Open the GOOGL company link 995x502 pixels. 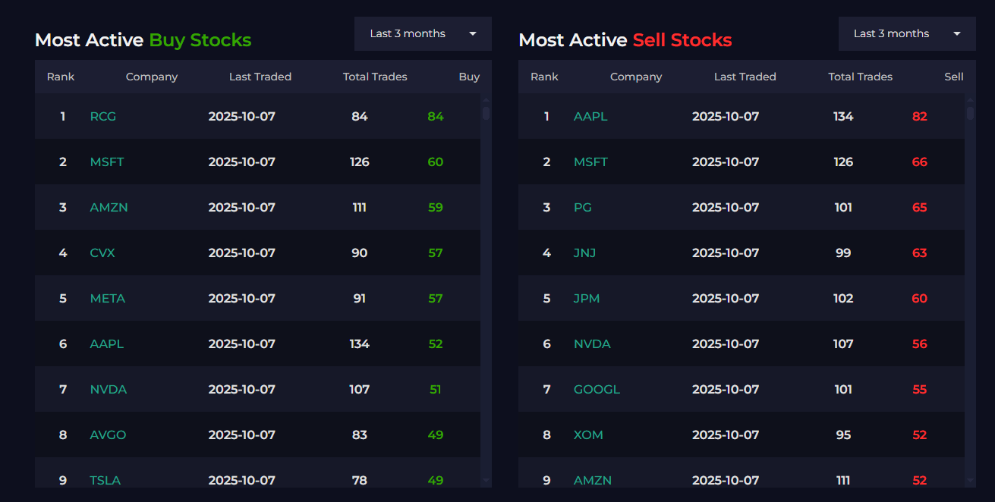(x=597, y=390)
